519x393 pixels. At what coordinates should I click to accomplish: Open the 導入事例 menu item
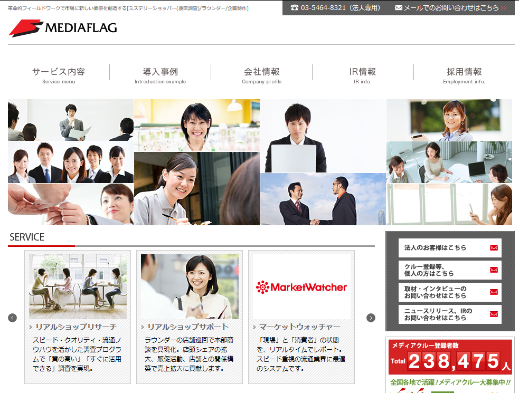tap(160, 75)
